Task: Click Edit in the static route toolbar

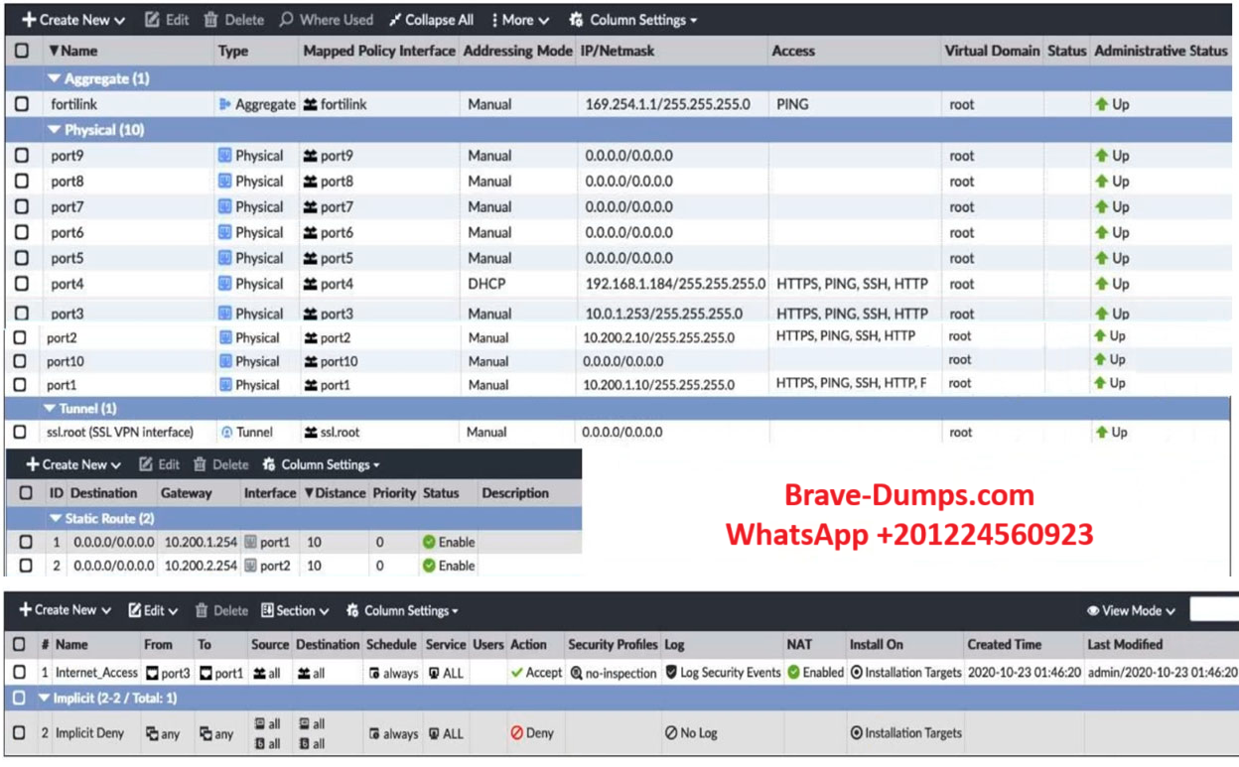Action: 159,465
